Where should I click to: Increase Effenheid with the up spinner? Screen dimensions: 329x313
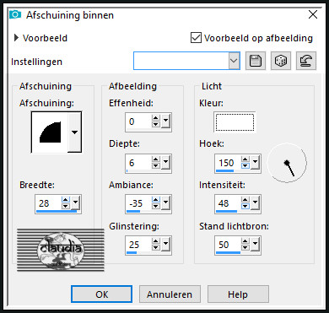pos(156,118)
